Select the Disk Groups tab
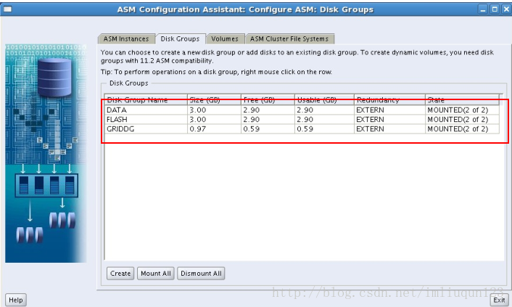Image resolution: width=512 pixels, height=307 pixels. 181,39
